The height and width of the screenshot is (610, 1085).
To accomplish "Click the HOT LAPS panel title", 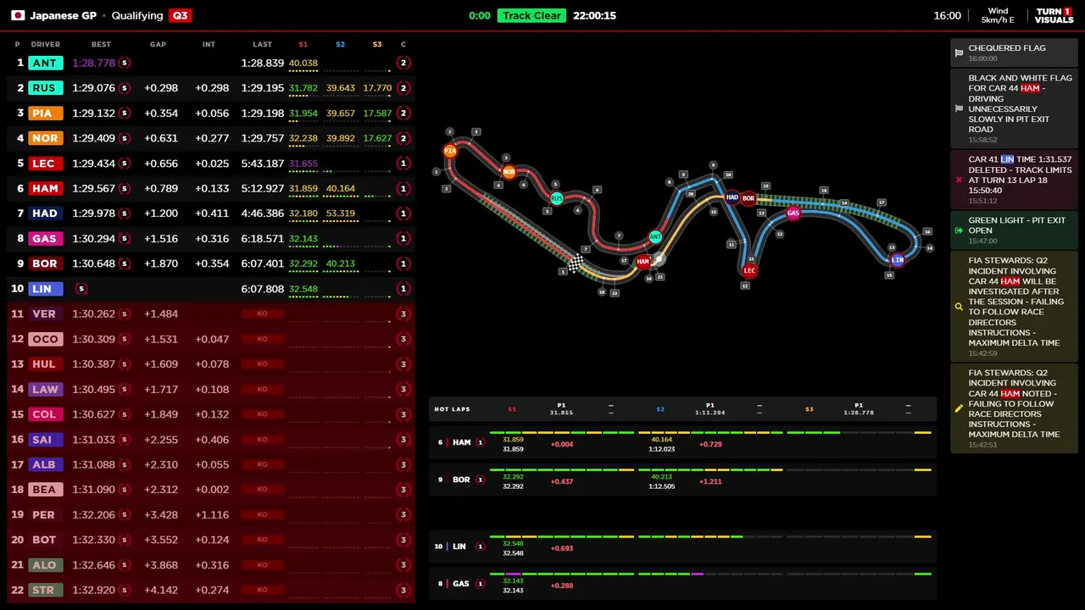I will 452,409.
